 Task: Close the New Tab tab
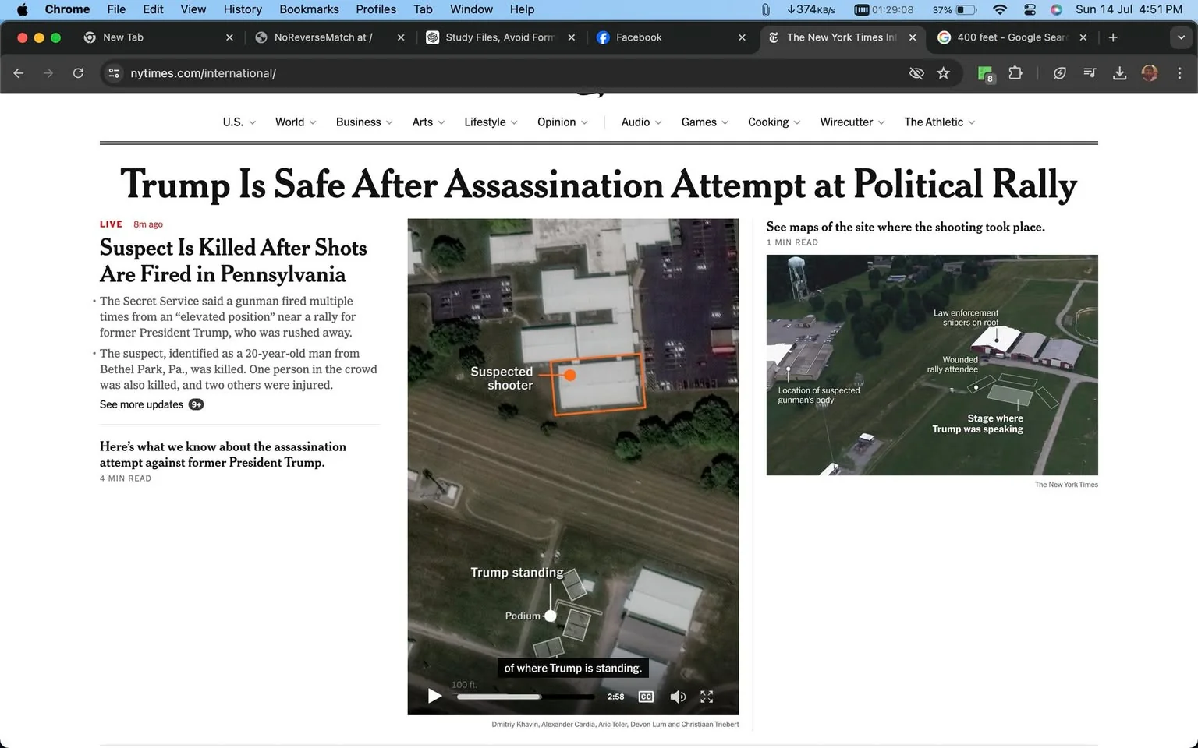229,37
